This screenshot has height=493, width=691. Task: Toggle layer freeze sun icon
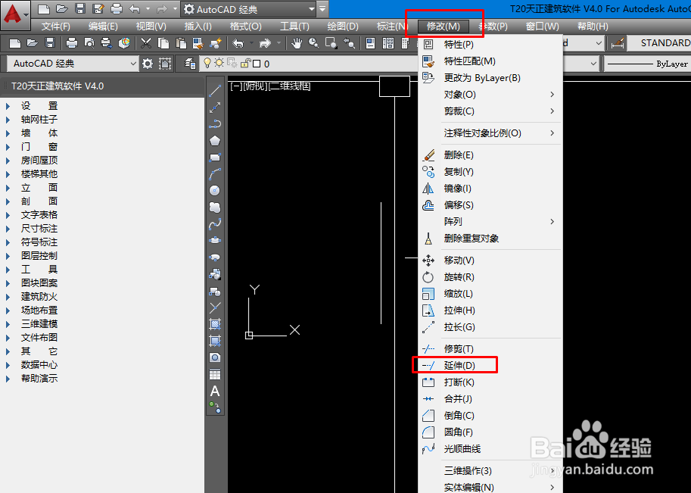219,64
